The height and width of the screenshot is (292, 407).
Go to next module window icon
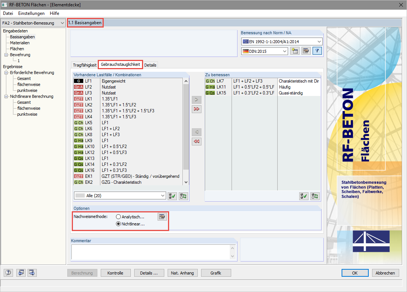pos(32,273)
